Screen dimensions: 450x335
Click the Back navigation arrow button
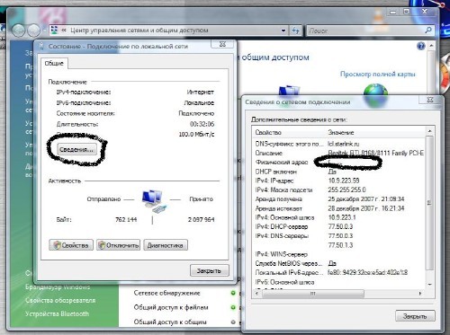(19, 31)
